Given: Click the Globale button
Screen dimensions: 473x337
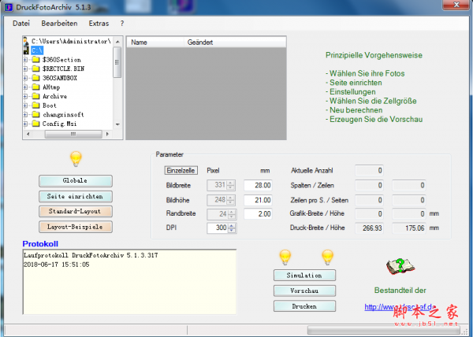Looking at the screenshot, I should pyautogui.click(x=76, y=180).
